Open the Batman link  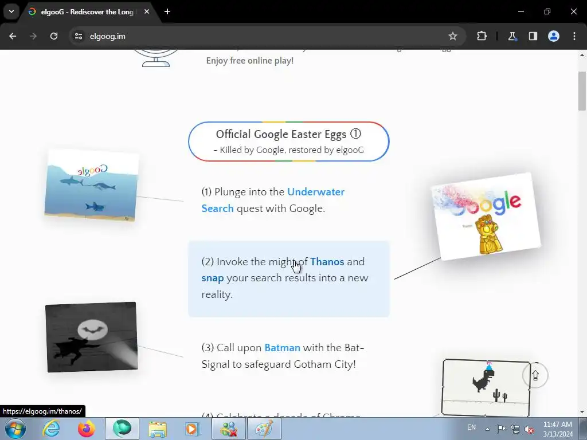[282, 348]
